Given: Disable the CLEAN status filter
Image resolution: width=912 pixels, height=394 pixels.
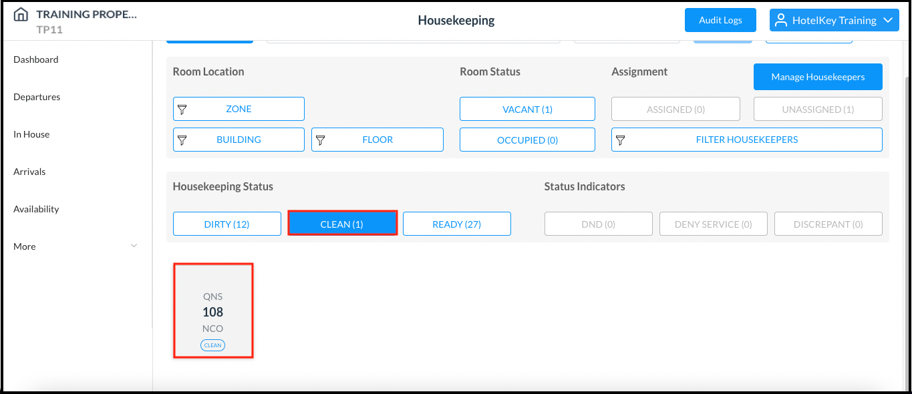Looking at the screenshot, I should [342, 222].
